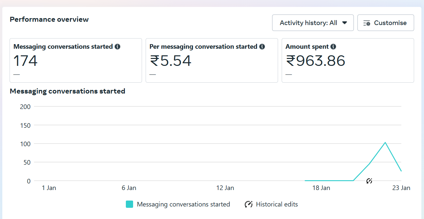Image resolution: width=424 pixels, height=219 pixels.
Task: Show info icon next to Amount spent
Action: 333,47
